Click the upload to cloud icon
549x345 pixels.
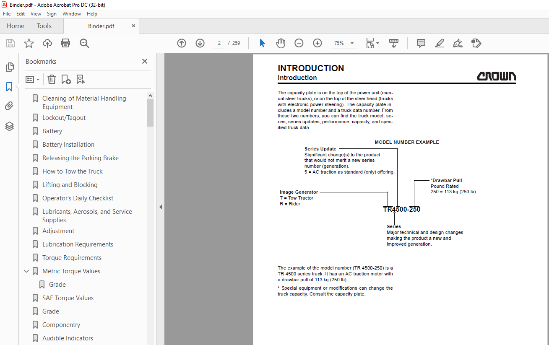click(x=47, y=43)
